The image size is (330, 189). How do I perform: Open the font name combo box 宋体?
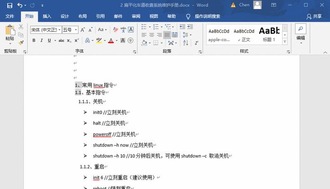[46, 30]
